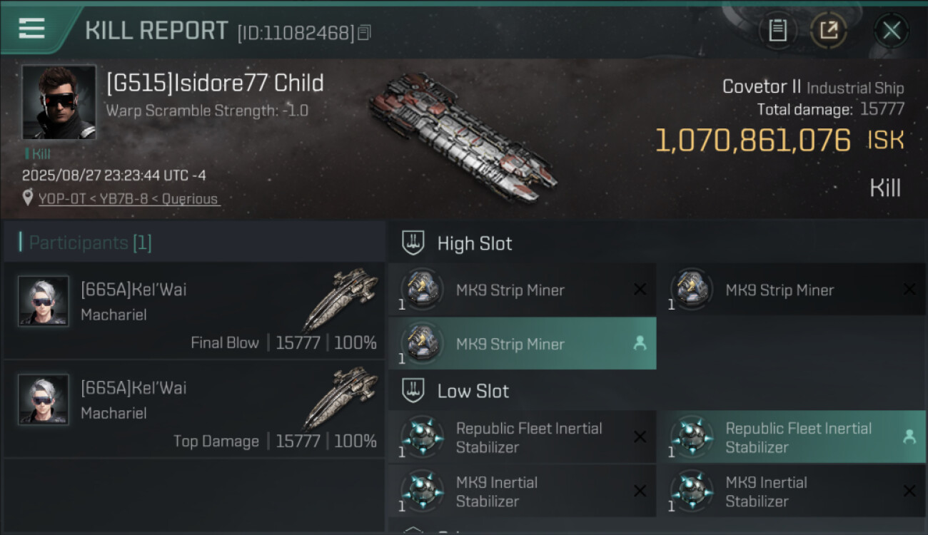Image resolution: width=928 pixels, height=535 pixels.
Task: Close the Kill Report window
Action: [x=891, y=31]
